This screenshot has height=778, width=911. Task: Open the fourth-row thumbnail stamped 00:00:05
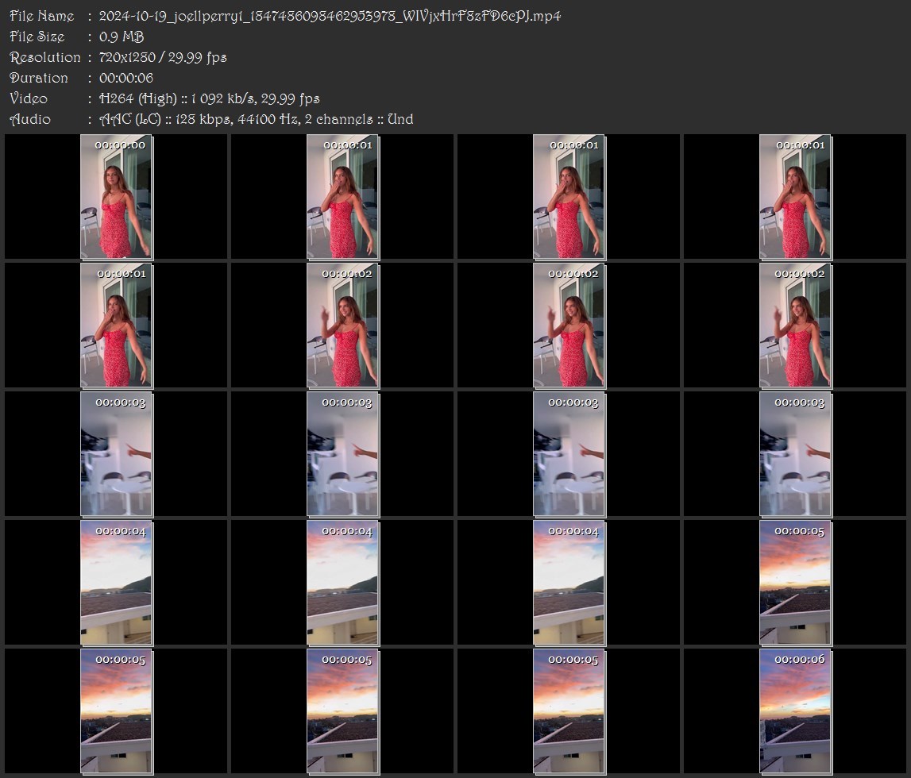pos(795,583)
